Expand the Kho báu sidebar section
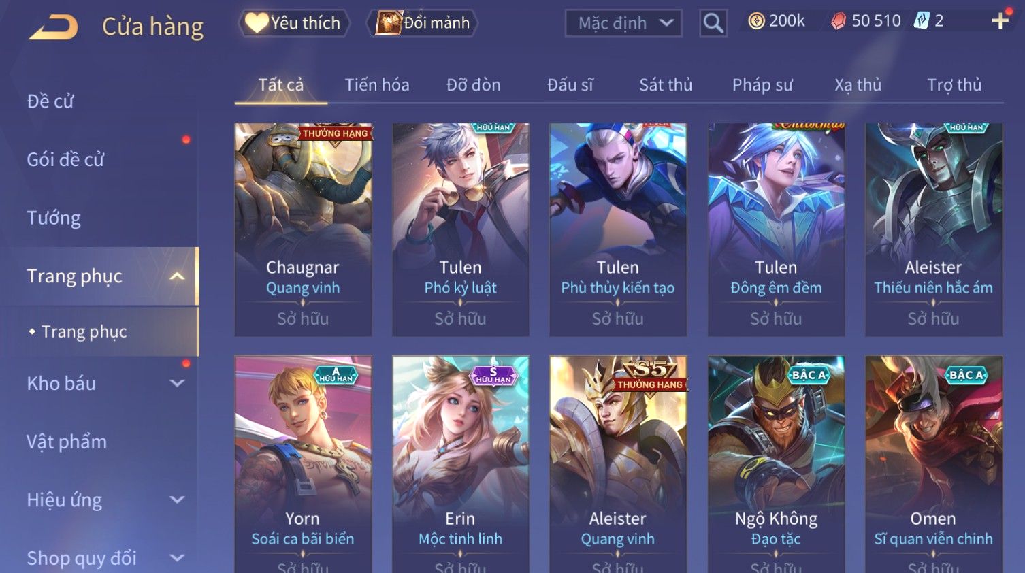 (x=177, y=383)
